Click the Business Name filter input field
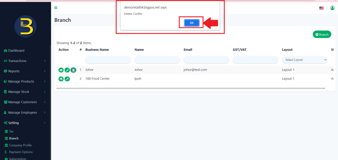 tap(108, 60)
